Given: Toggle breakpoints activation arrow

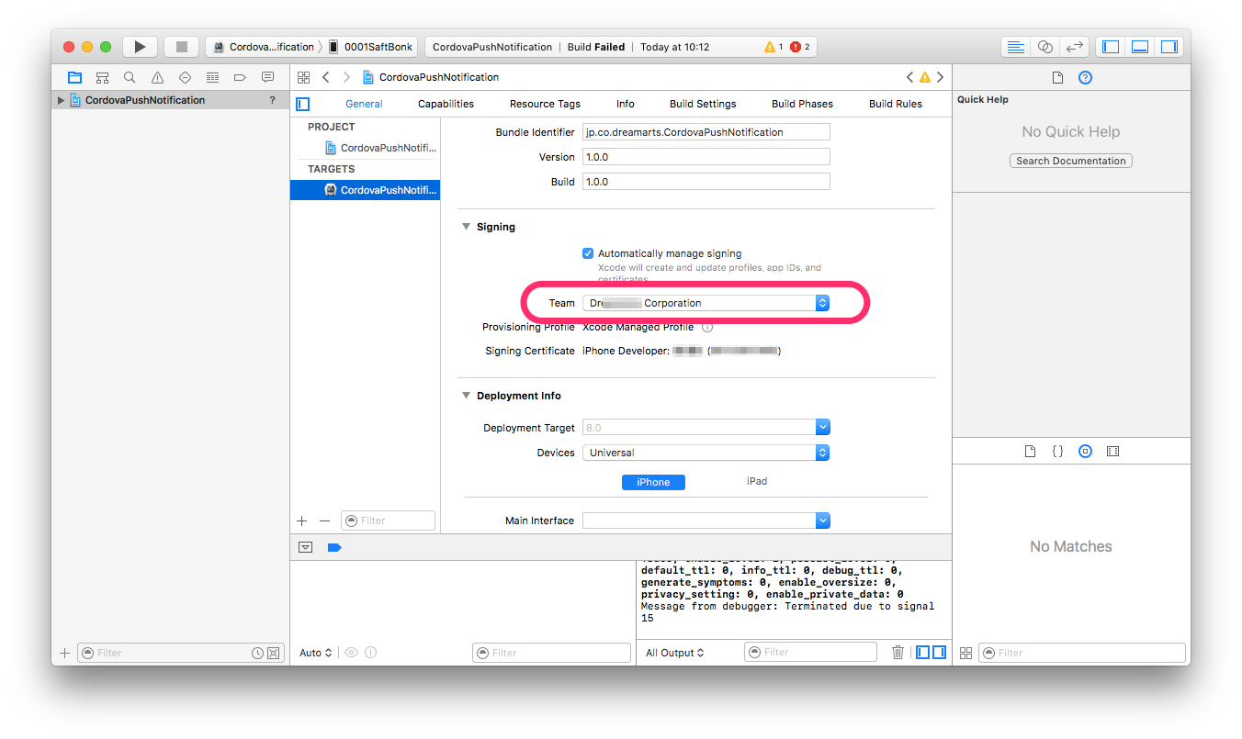Looking at the screenshot, I should 333,547.
